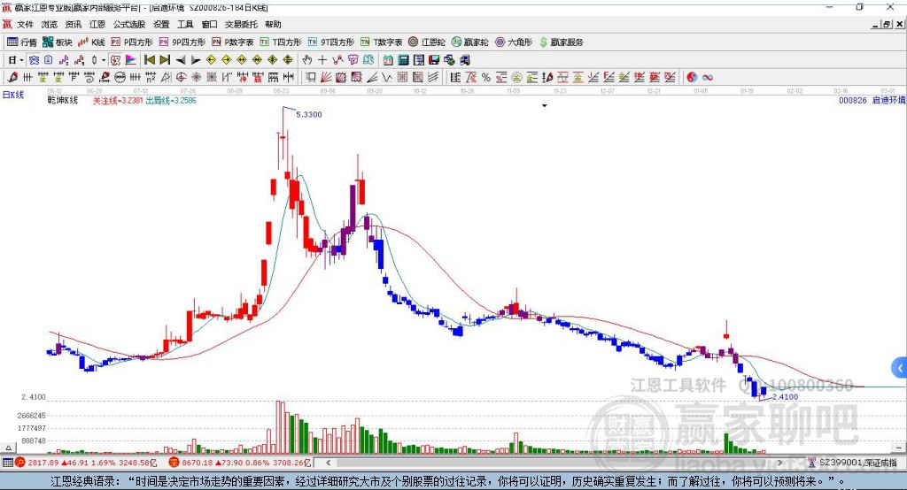This screenshot has height=490, width=907.
Task: Click the black left arrow icon
Action: 181,60
